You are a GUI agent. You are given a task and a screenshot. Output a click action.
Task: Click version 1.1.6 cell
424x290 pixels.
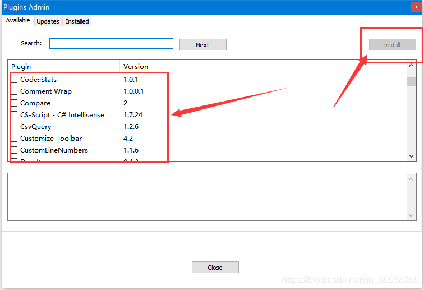131,150
